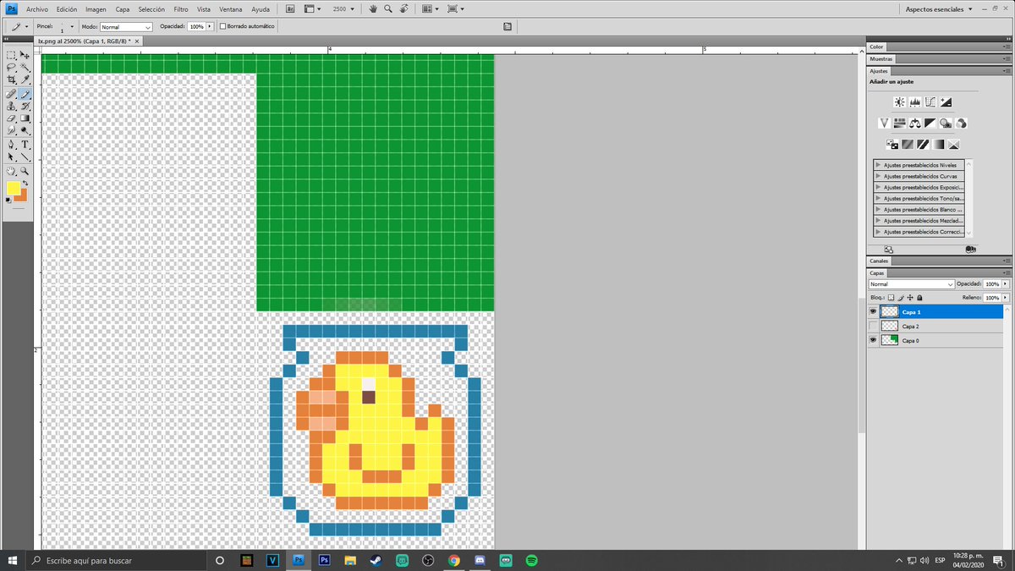Image resolution: width=1015 pixels, height=571 pixels.
Task: Add a Curves adjustment
Action: coord(930,102)
